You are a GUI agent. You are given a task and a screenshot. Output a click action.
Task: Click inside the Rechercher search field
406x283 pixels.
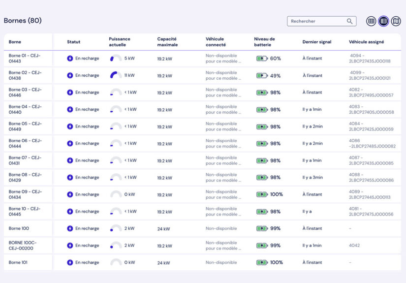coord(317,21)
